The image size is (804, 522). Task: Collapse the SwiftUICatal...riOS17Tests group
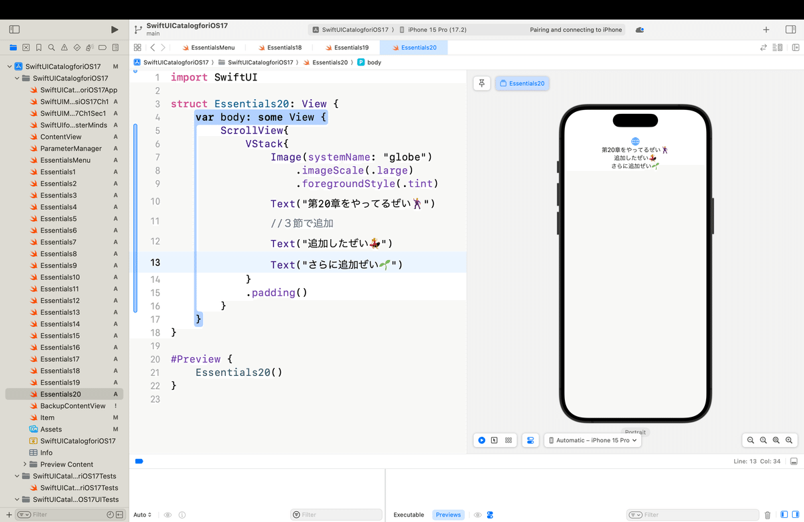pyautogui.click(x=17, y=476)
